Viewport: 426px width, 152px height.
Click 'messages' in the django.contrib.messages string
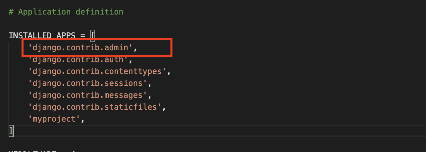pyautogui.click(x=123, y=95)
